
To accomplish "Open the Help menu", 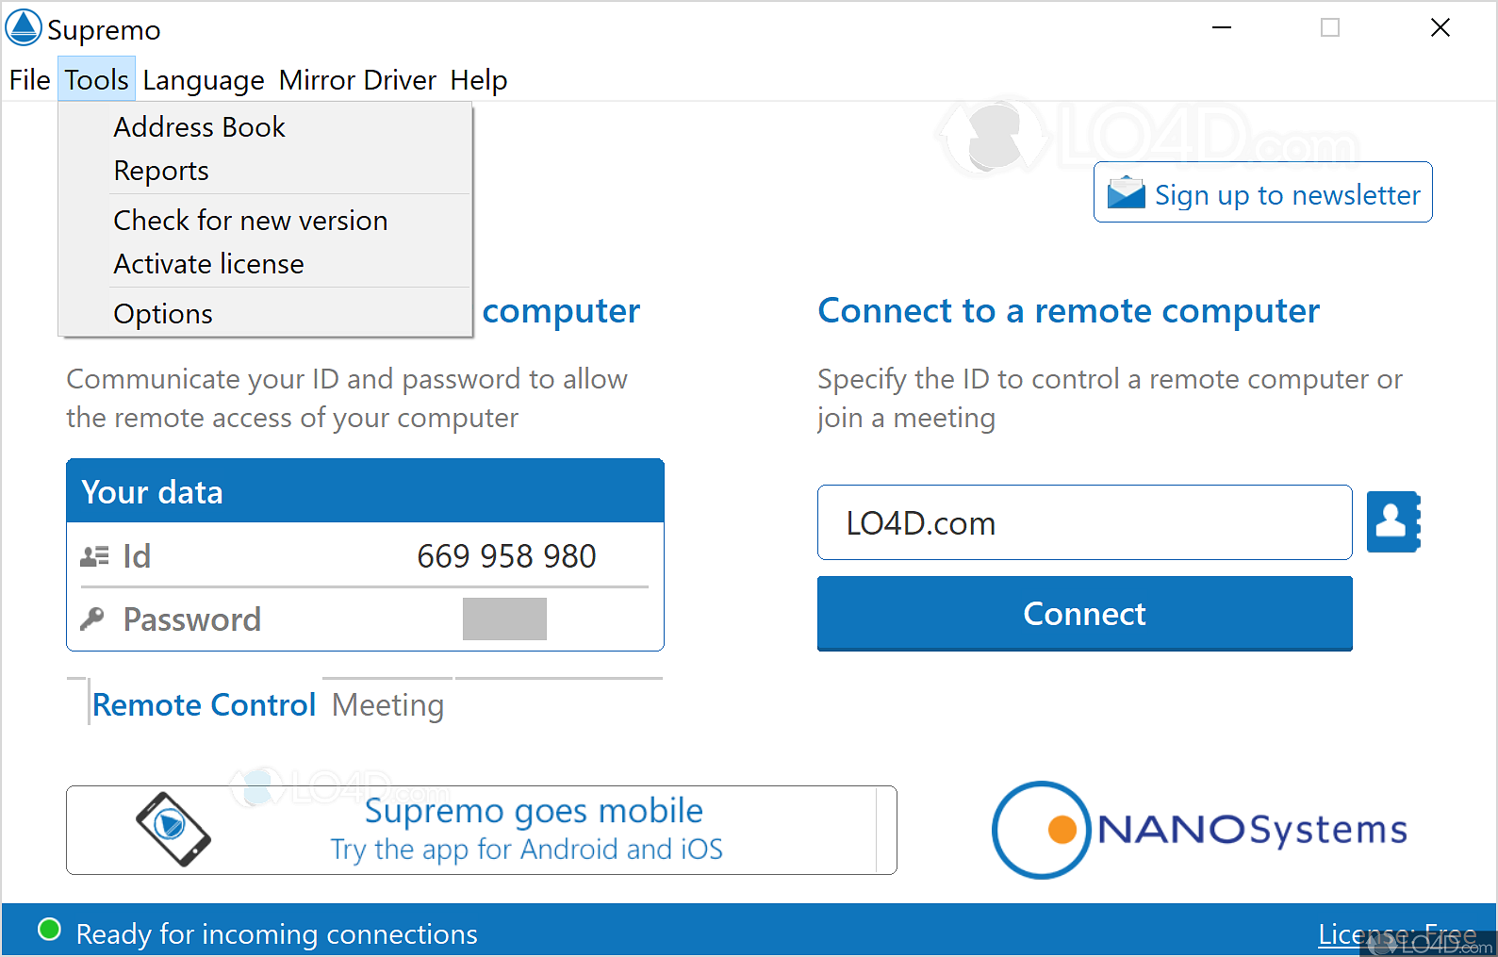I will [479, 80].
